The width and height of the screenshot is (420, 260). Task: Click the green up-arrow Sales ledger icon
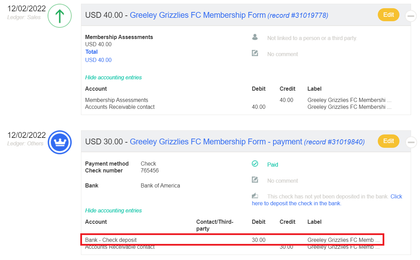click(x=59, y=16)
